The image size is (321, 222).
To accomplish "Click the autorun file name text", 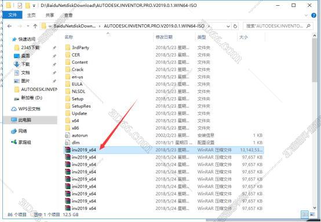I will 79,135.
